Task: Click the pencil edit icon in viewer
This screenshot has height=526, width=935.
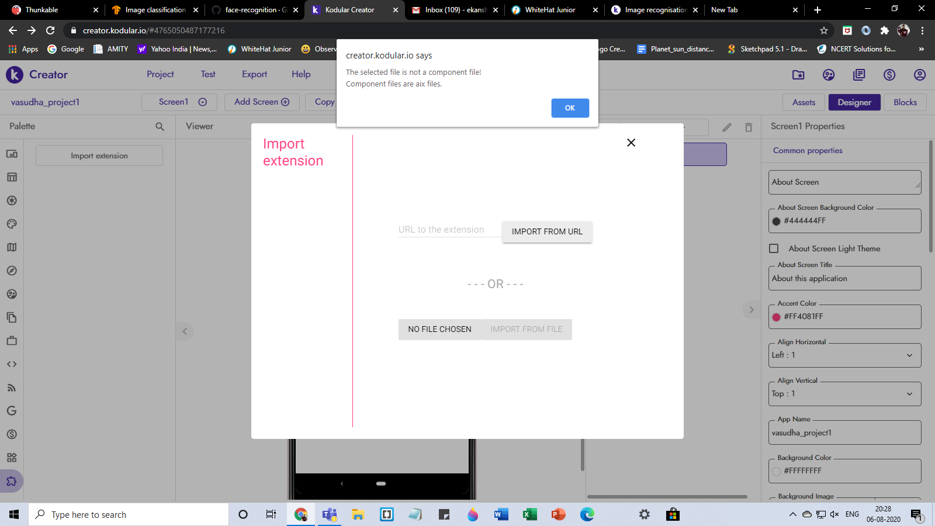Action: tap(727, 127)
